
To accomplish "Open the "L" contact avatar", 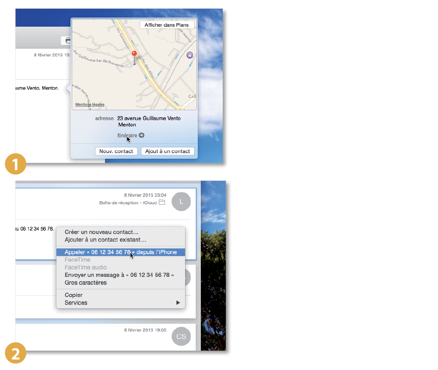I will 181,202.
